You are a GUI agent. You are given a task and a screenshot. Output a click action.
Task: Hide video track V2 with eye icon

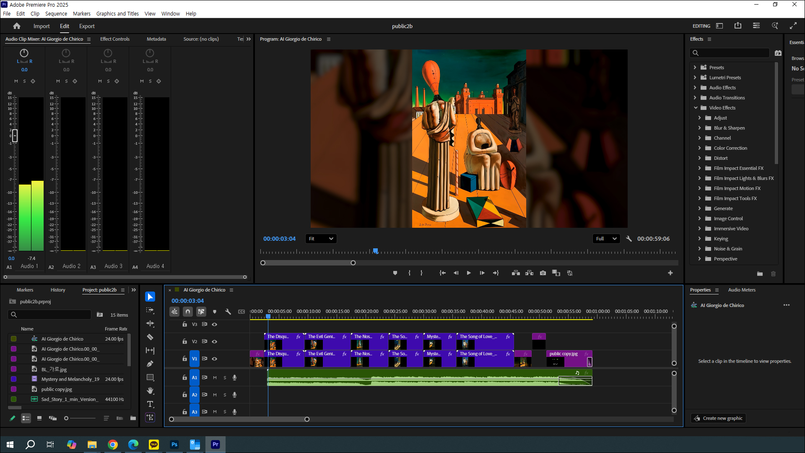(214, 341)
